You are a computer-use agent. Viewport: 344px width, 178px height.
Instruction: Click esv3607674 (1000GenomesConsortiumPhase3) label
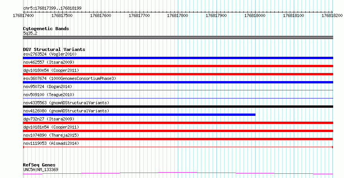pos(70,78)
